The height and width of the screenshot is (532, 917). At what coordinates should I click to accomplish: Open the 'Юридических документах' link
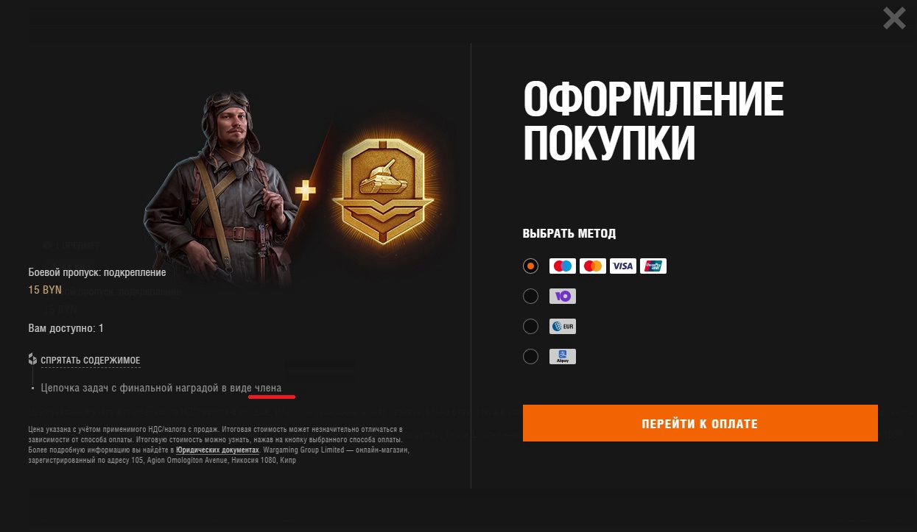(217, 450)
